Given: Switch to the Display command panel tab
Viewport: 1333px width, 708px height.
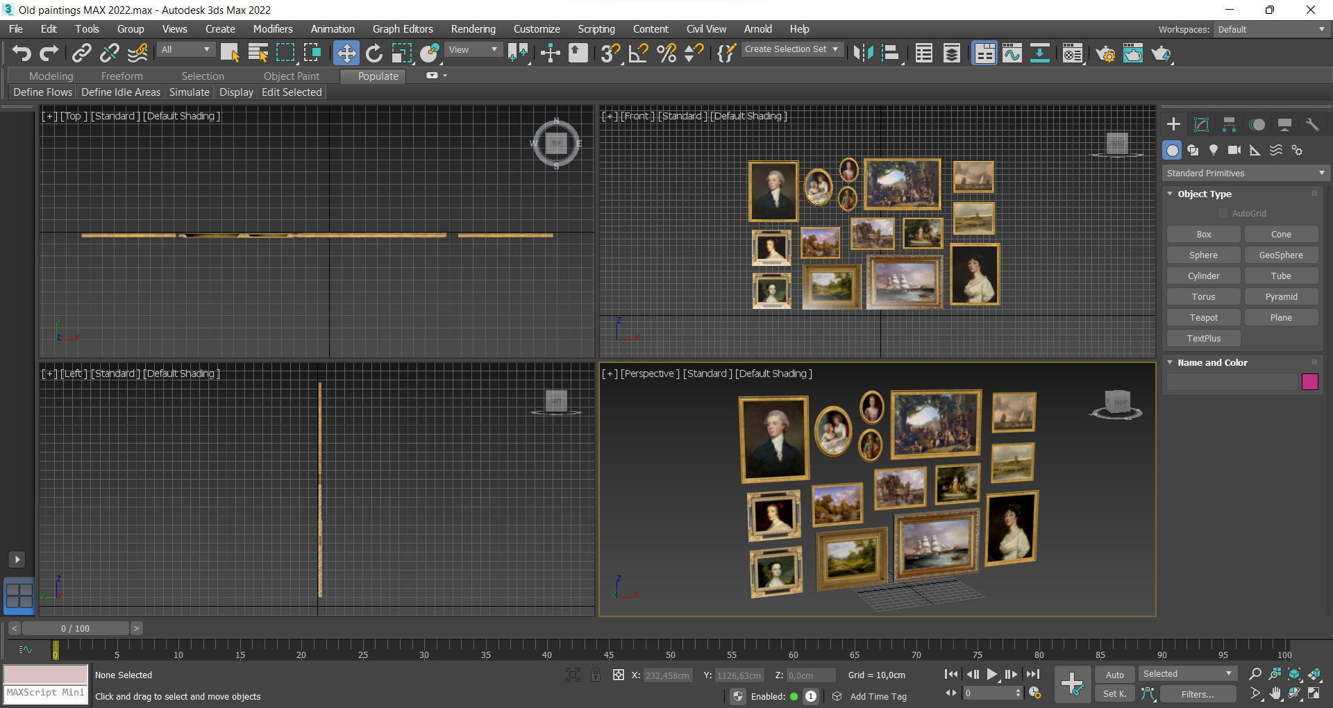Looking at the screenshot, I should point(1284,124).
